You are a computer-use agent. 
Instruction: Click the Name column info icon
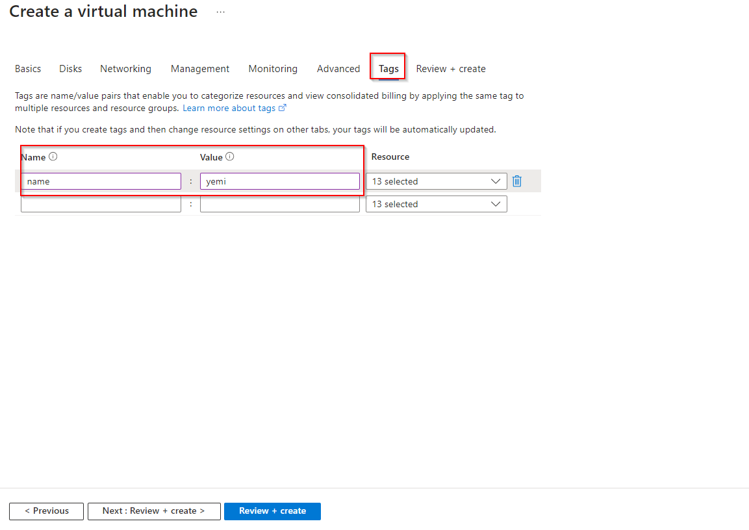[x=53, y=157]
